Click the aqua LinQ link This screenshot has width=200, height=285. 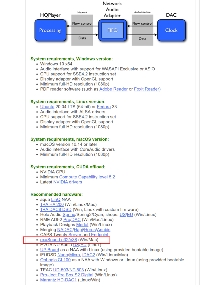point(56,199)
